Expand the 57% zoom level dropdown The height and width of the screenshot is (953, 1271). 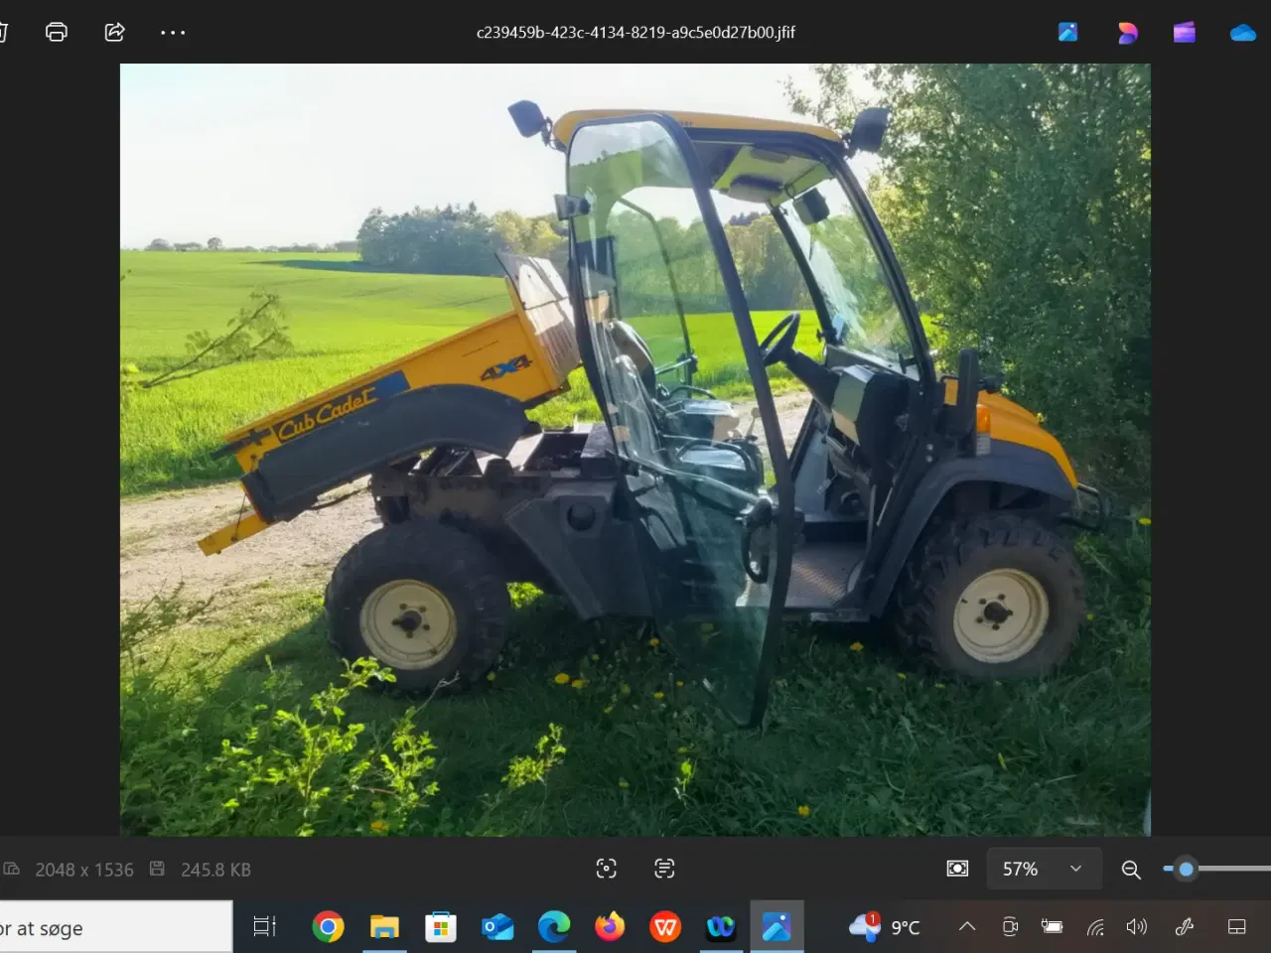1075,869
